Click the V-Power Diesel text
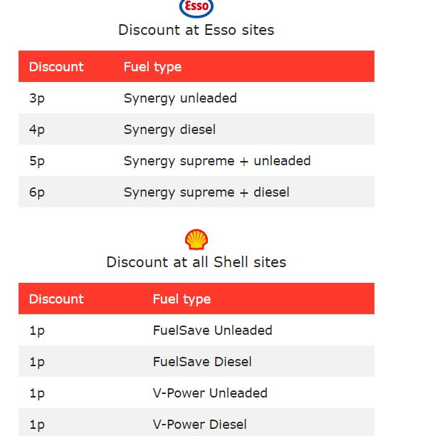Image resolution: width=430 pixels, height=436 pixels. (x=200, y=425)
